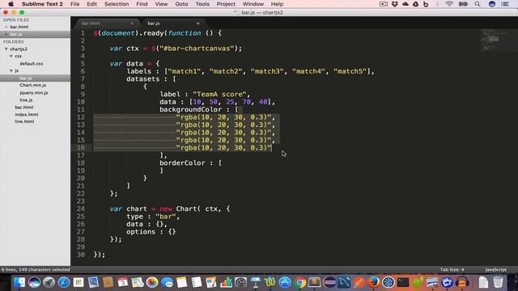
Task: Open Google Chrome from the dock
Action: point(299,282)
